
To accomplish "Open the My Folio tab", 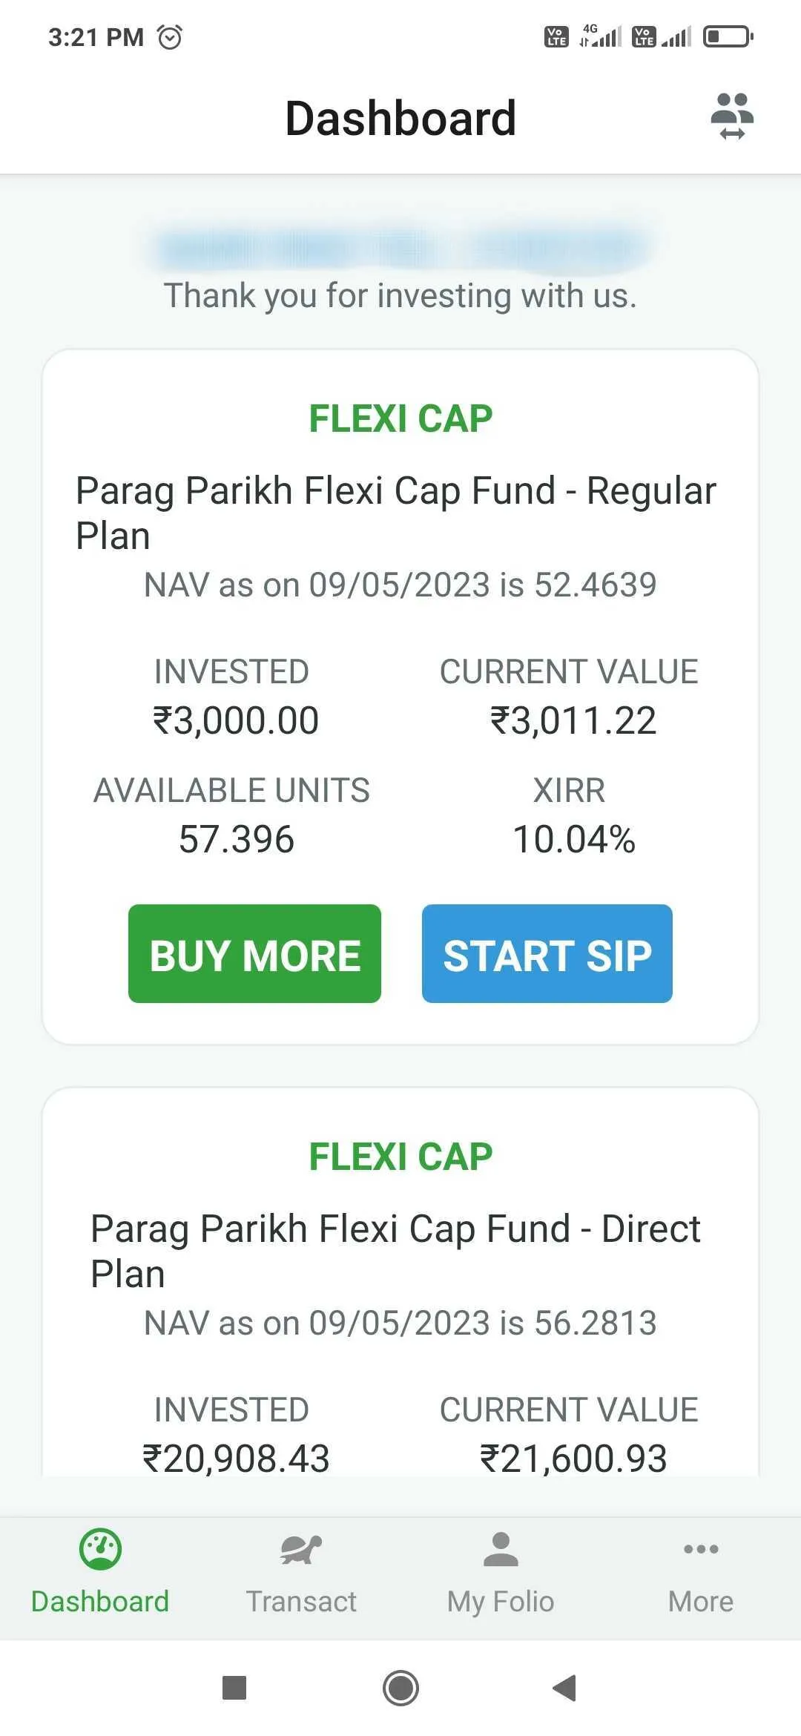I will (501, 1602).
